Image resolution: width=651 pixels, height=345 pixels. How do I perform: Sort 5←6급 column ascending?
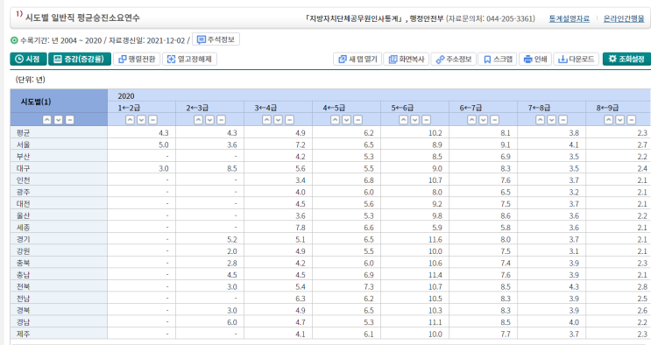404,120
